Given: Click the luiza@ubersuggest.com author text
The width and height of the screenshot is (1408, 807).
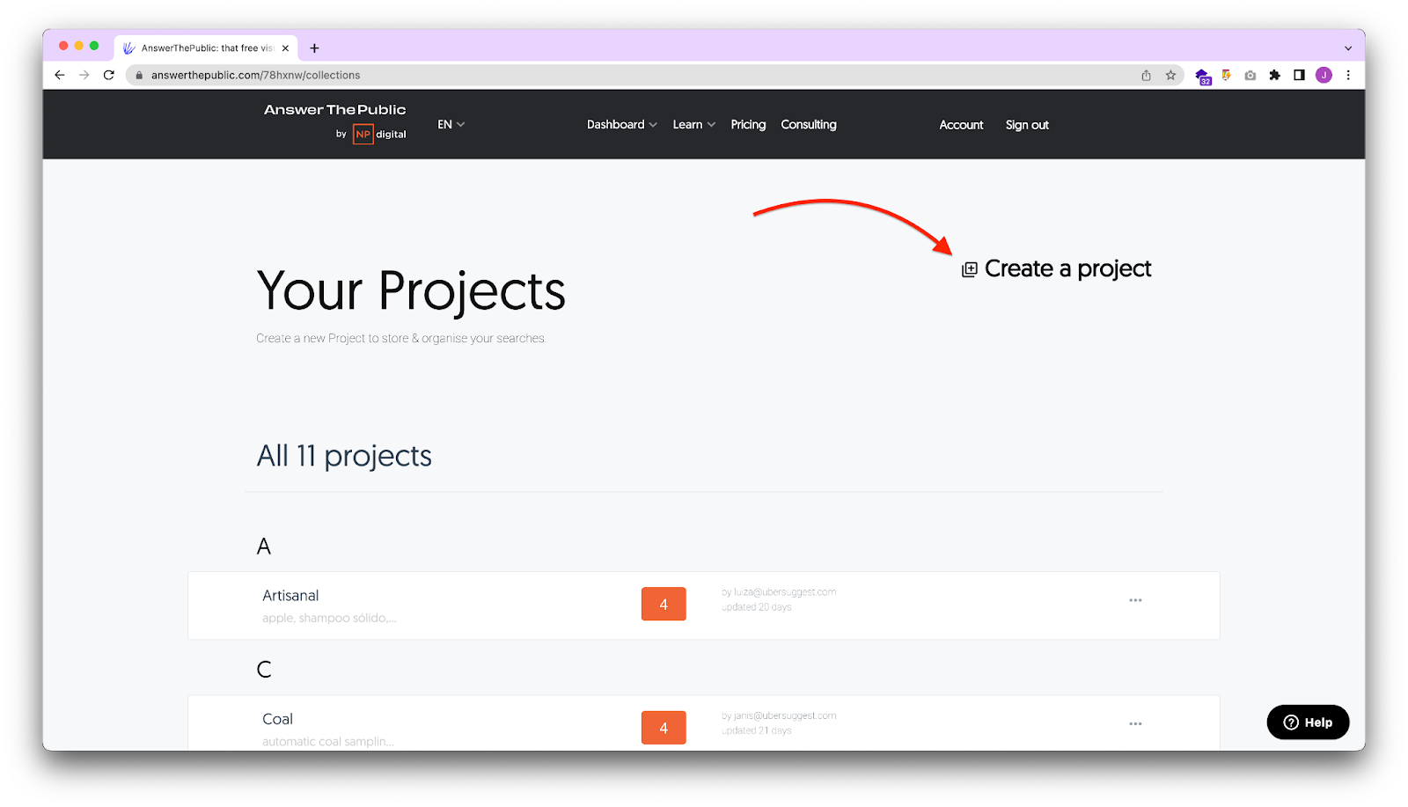Looking at the screenshot, I should (779, 592).
